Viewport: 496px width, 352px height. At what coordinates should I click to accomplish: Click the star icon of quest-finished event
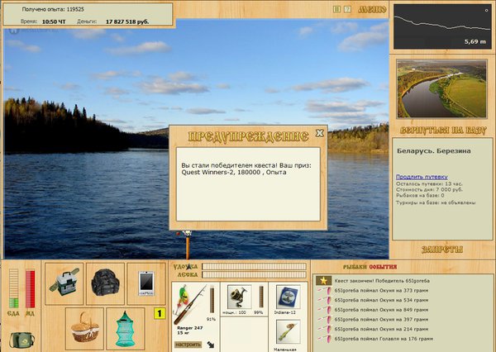[323, 280]
